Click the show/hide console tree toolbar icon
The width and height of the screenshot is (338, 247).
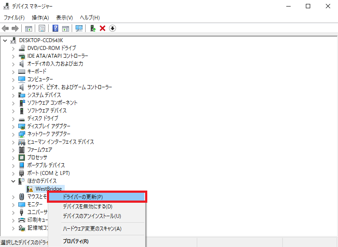pyautogui.click(x=28, y=28)
